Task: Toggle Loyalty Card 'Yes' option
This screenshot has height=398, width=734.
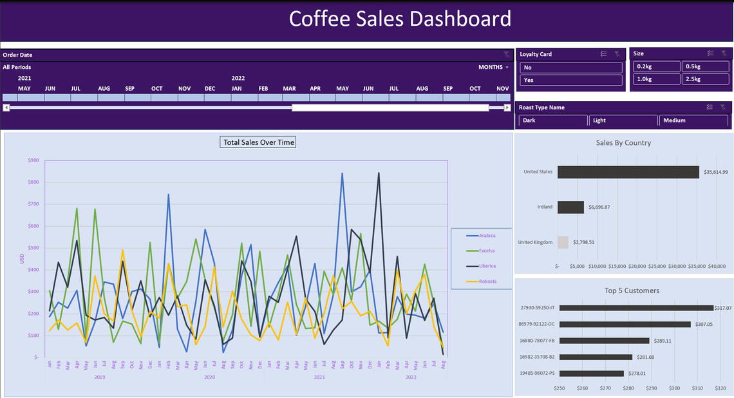Action: pyautogui.click(x=570, y=81)
